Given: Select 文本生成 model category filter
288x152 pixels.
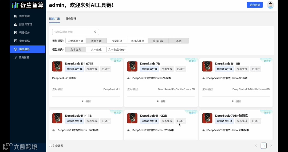Looking at the screenshot, I should tap(96, 50).
